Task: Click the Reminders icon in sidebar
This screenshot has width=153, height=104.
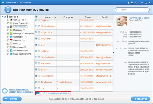Action: 11,47
